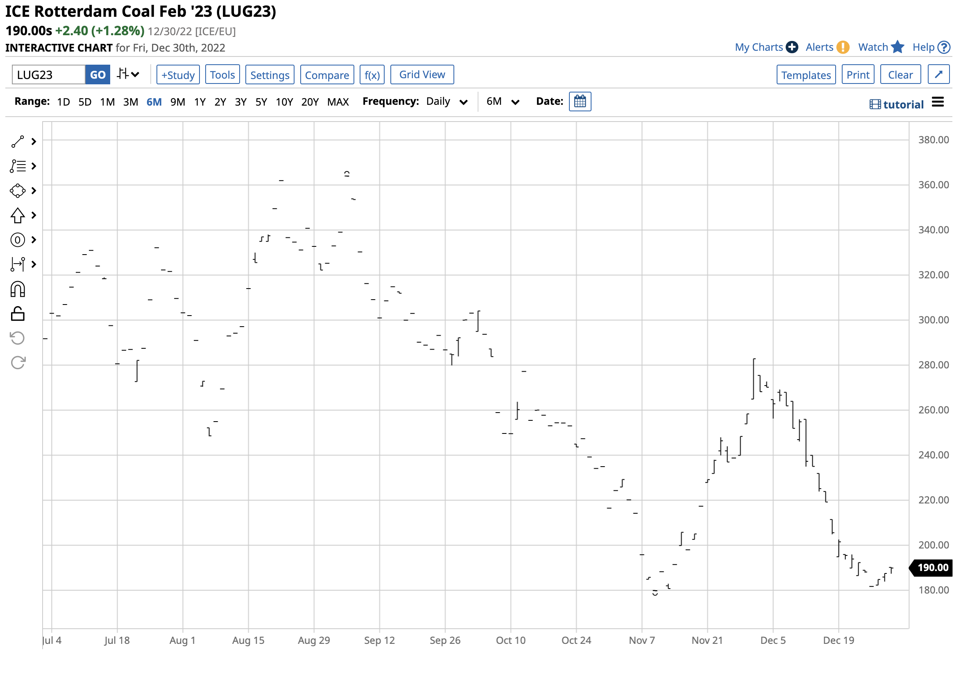This screenshot has width=979, height=677.
Task: Click the +Study button
Action: (178, 75)
